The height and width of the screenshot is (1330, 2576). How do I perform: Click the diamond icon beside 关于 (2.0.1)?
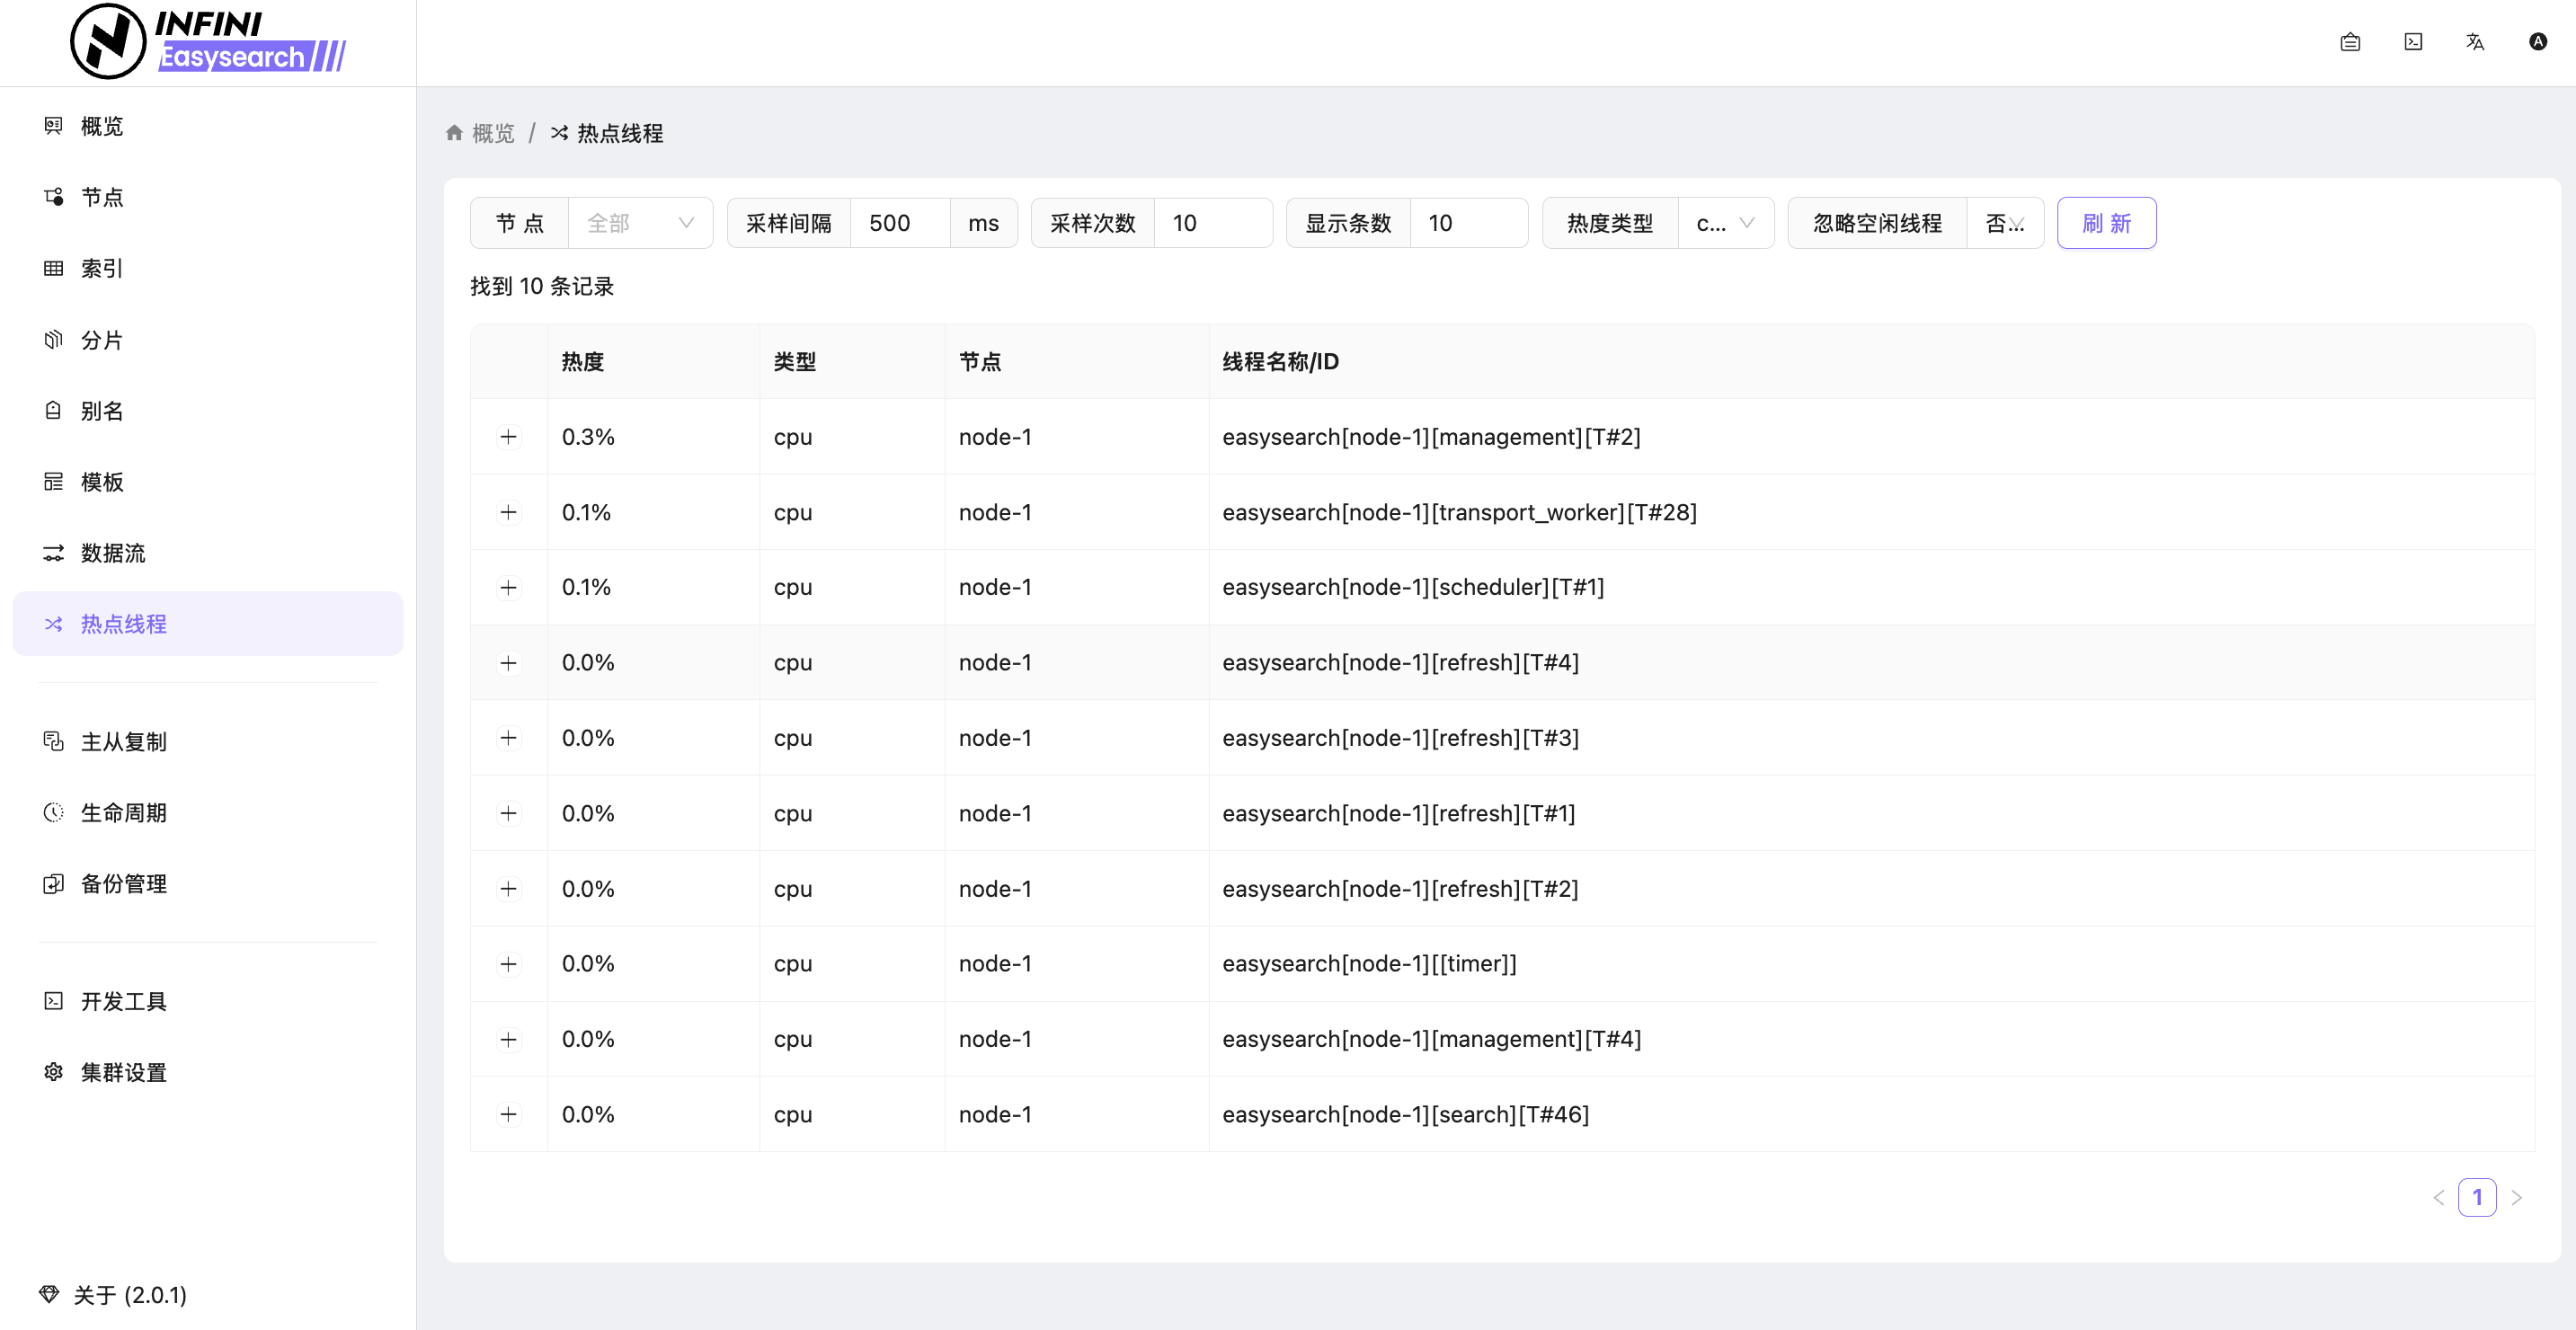tap(49, 1294)
